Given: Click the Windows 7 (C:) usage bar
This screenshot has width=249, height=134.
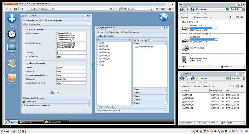Looking at the screenshot, I should (204, 28).
